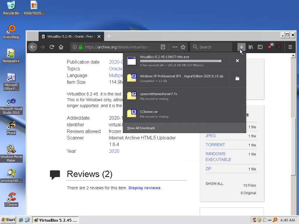Open the Windows Start menu

[x=8, y=220]
